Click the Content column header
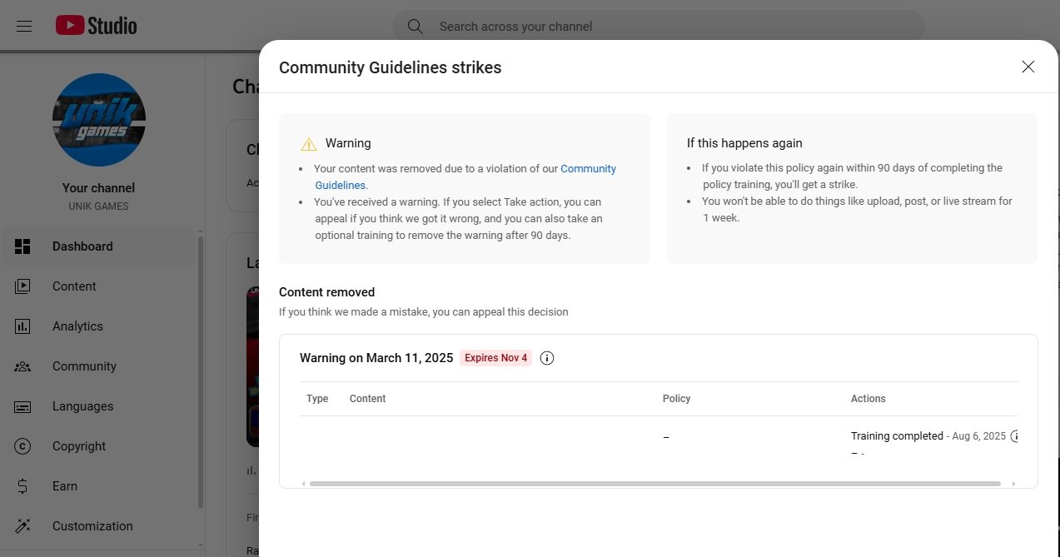The height and width of the screenshot is (557, 1060). pyautogui.click(x=367, y=399)
